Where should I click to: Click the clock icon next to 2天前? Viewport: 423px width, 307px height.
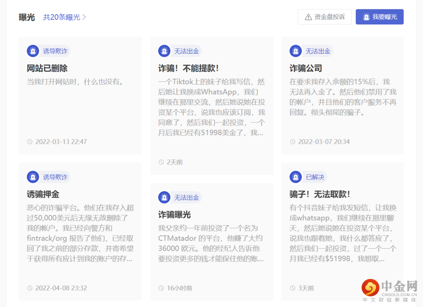click(x=161, y=162)
